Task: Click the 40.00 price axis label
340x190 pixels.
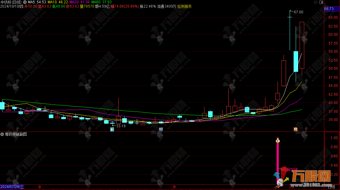Action: tap(333, 103)
